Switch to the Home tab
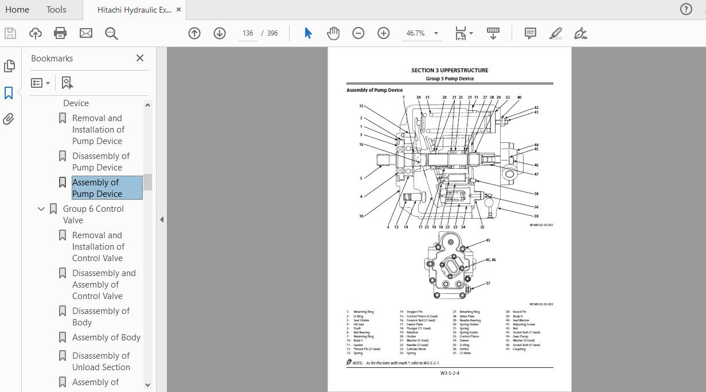 coord(17,9)
